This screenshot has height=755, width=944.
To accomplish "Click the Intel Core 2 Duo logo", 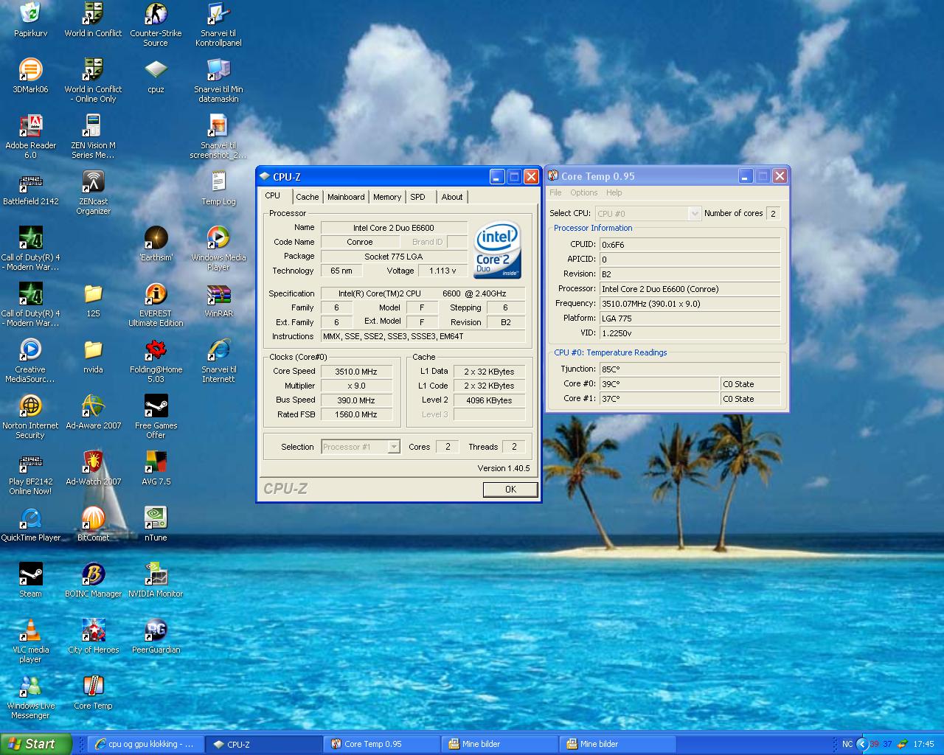I will click(x=497, y=249).
